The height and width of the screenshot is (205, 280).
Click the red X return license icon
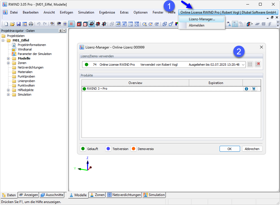(x=258, y=65)
